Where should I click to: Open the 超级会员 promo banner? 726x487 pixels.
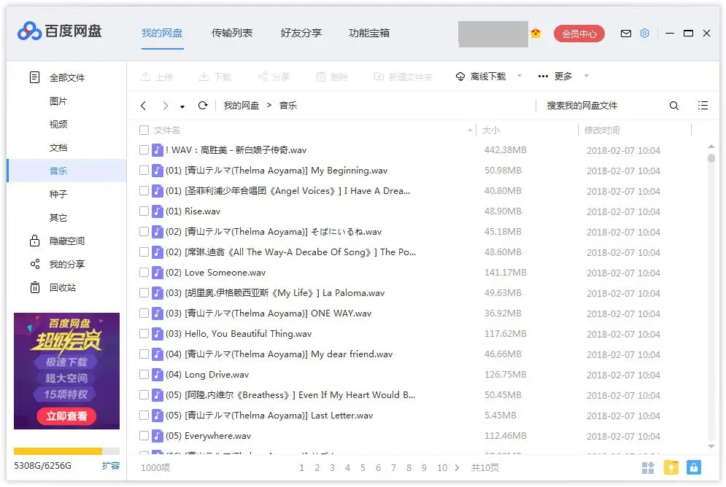click(66, 371)
